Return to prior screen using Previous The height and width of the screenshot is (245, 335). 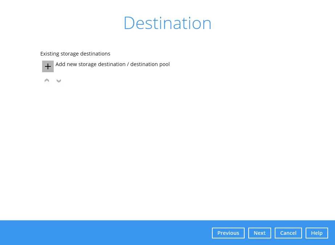[228, 233]
